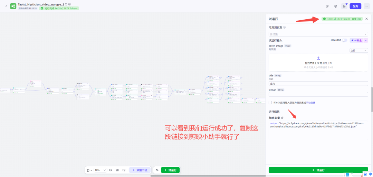Expand the AI 补全 dropdown arrow
The height and width of the screenshot is (177, 373).
(366, 40)
